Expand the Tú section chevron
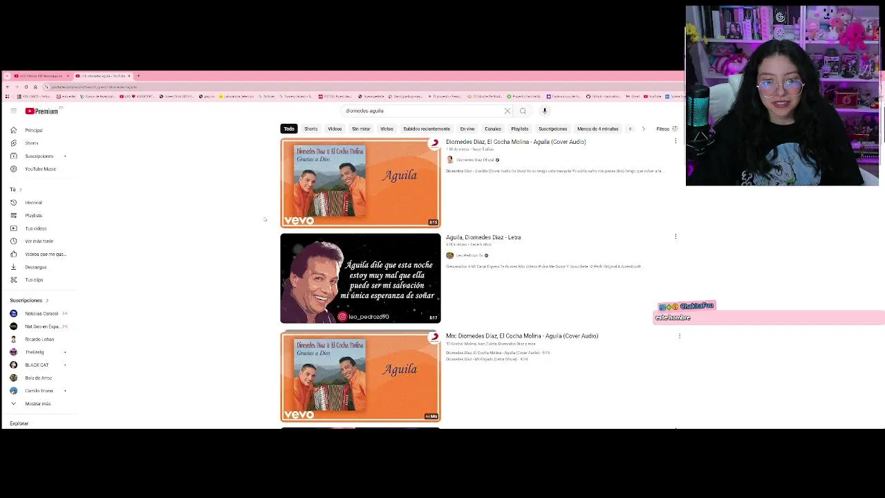885x498 pixels. pos(20,190)
